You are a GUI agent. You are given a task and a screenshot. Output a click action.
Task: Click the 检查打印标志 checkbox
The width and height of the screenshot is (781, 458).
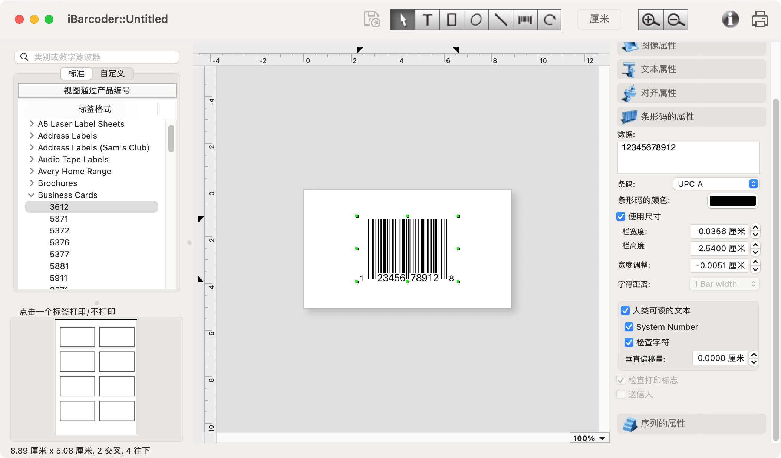pos(621,380)
